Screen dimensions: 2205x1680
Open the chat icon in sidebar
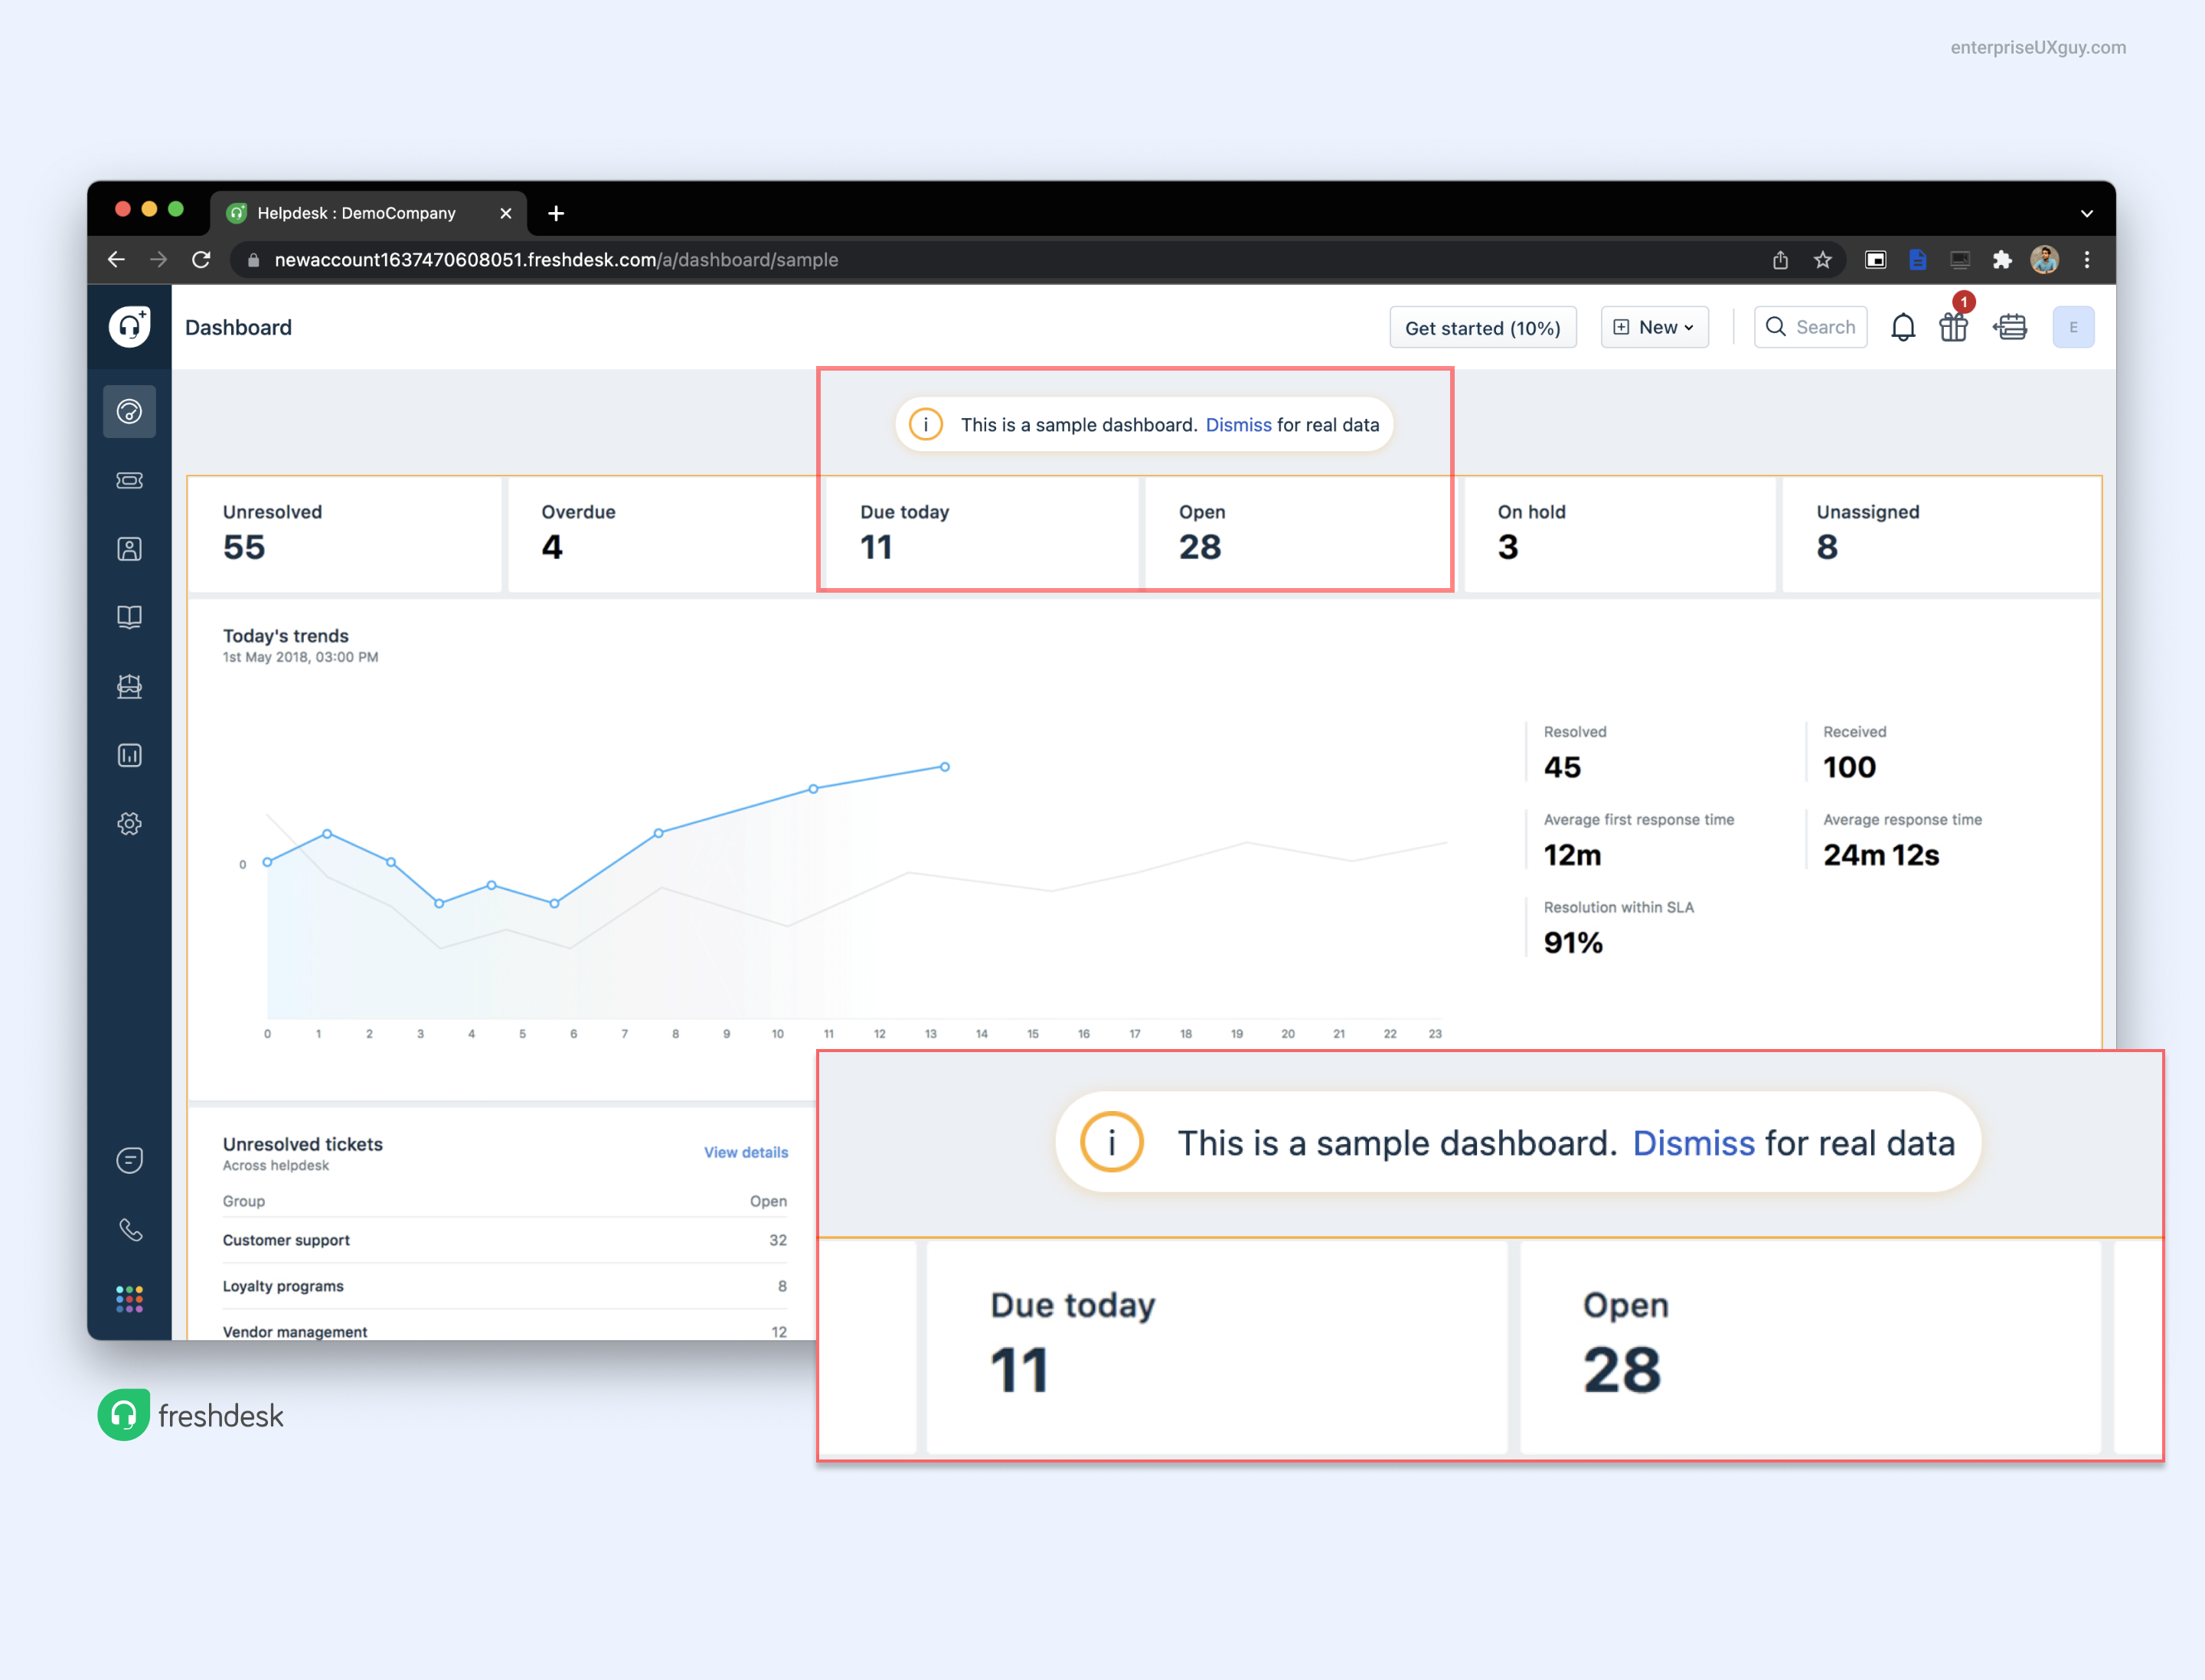coord(129,1160)
